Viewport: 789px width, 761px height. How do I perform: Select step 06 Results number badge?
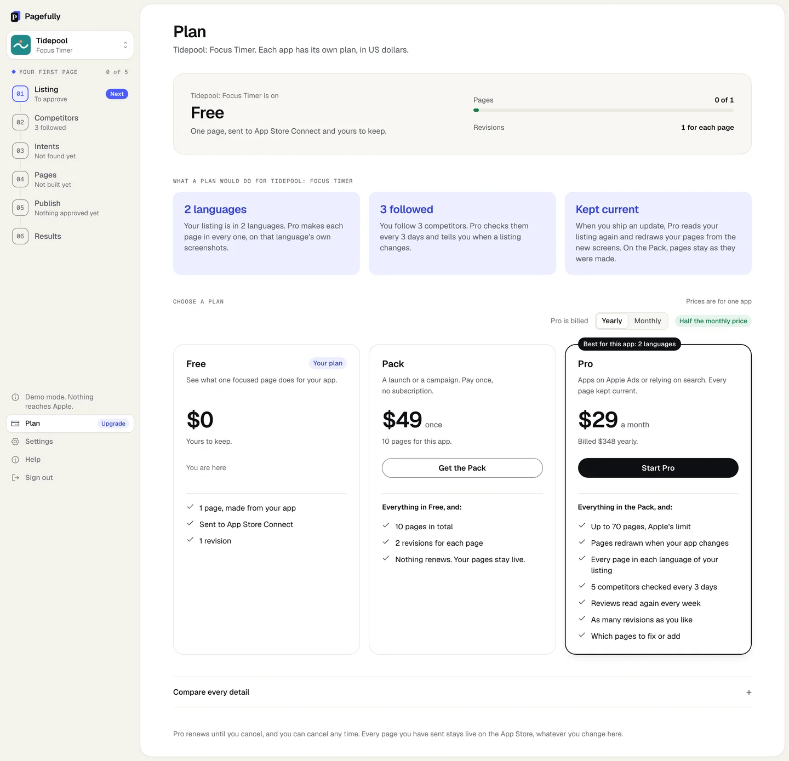click(20, 236)
